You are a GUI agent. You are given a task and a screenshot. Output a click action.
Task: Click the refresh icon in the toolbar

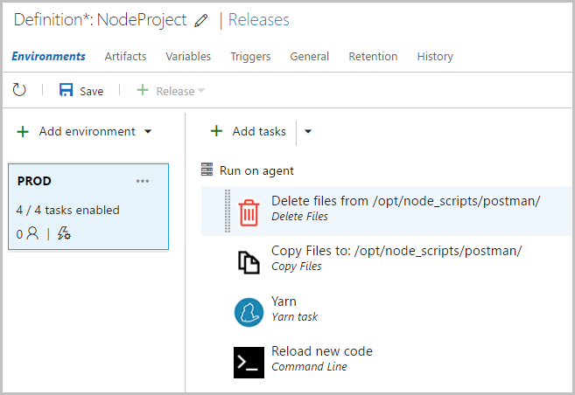point(19,90)
